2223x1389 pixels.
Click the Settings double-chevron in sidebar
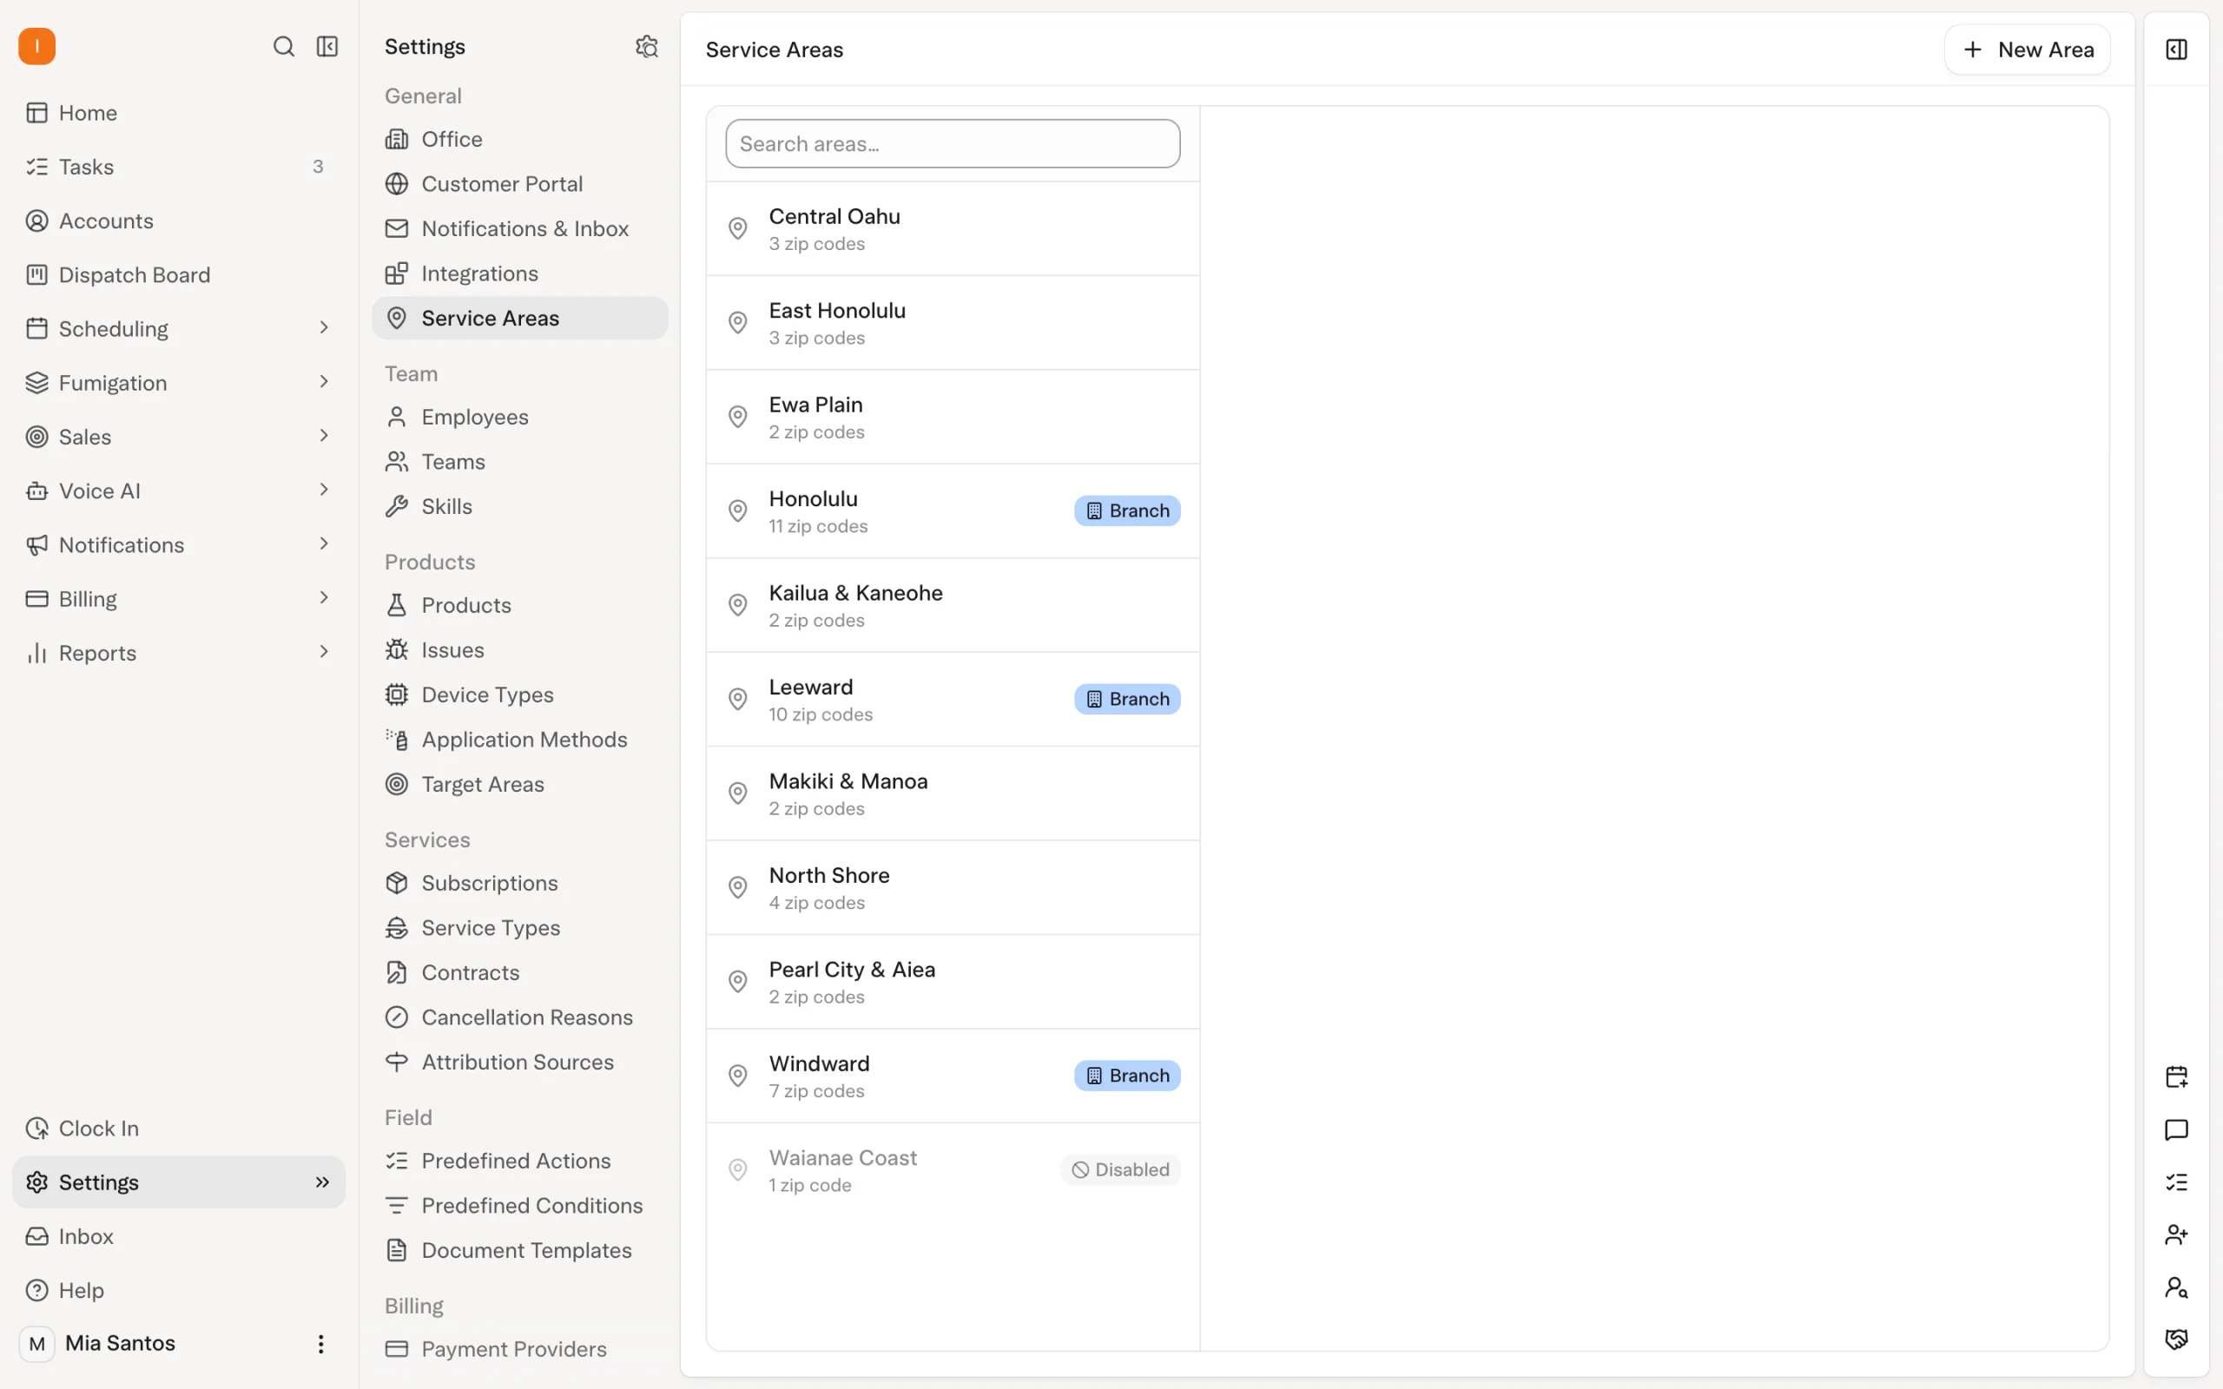click(322, 1182)
